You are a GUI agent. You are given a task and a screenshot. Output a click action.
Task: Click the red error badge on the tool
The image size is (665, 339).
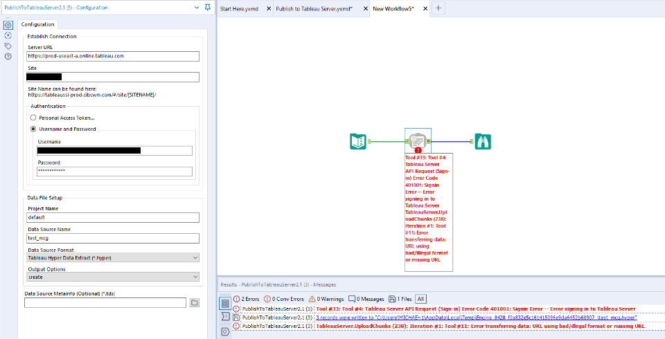click(418, 150)
